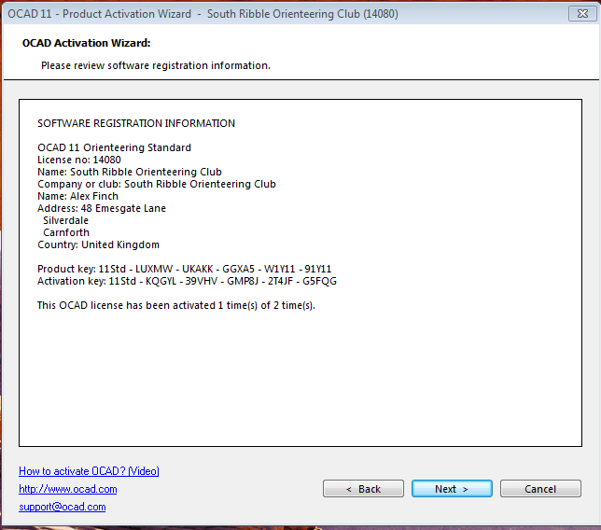
Task: Click the Address: 48 Emesgate Lane line
Action: [x=102, y=208]
